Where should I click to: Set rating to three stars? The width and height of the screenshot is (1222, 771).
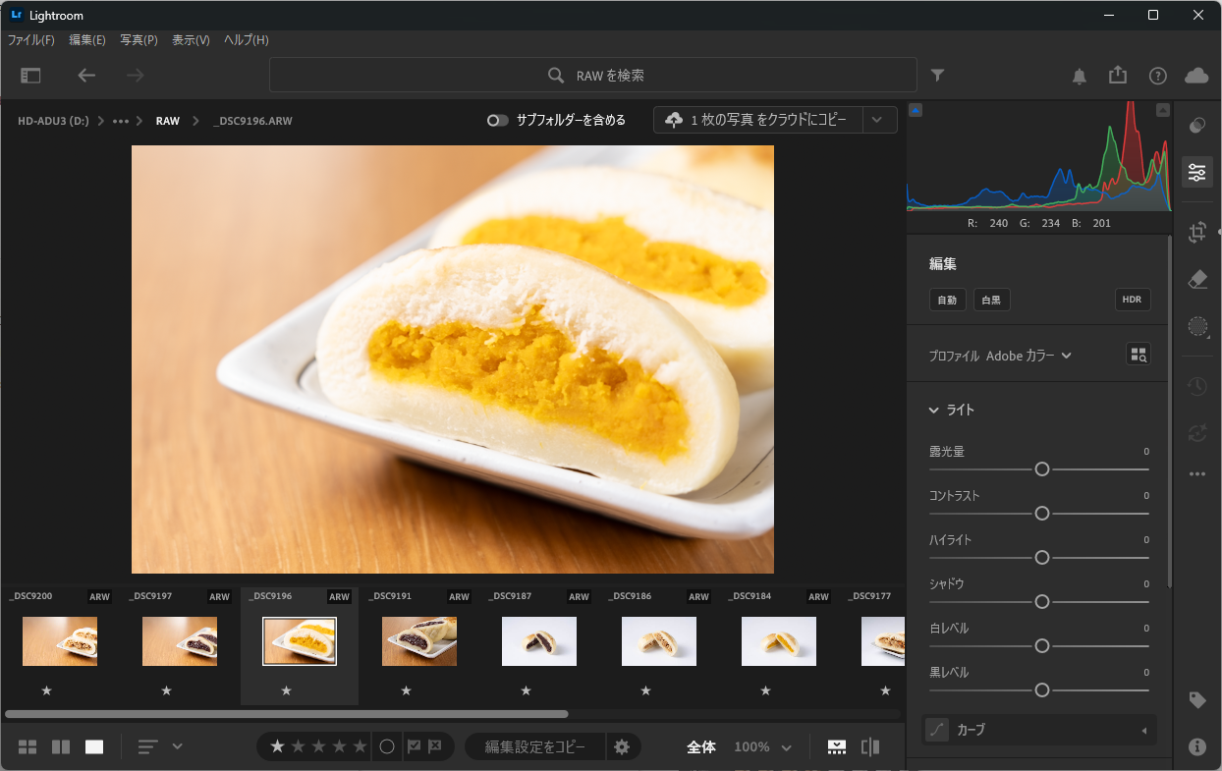pyautogui.click(x=318, y=746)
